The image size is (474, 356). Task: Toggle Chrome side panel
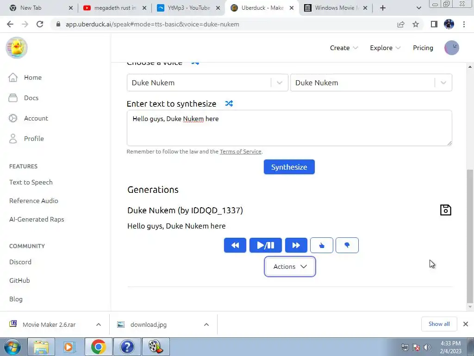(x=434, y=24)
